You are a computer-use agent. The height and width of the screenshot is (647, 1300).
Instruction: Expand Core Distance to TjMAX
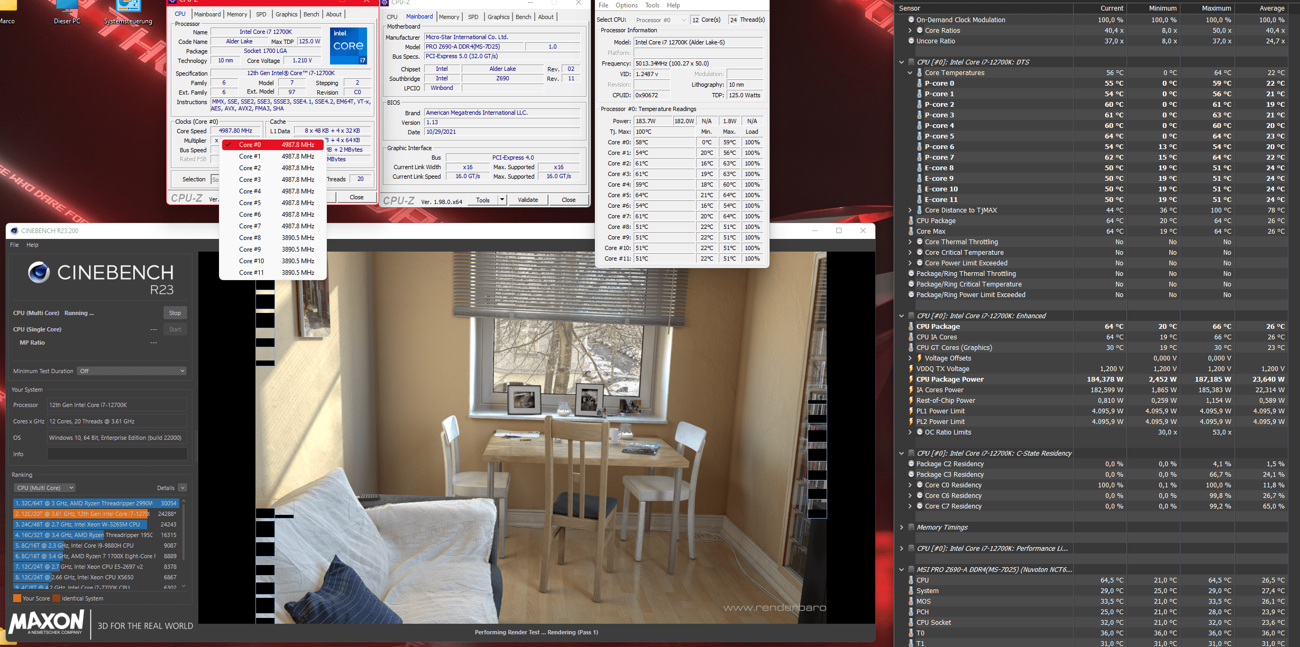pos(910,210)
